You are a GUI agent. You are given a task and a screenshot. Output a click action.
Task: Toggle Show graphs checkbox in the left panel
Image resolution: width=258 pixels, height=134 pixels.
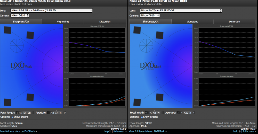click(12, 117)
